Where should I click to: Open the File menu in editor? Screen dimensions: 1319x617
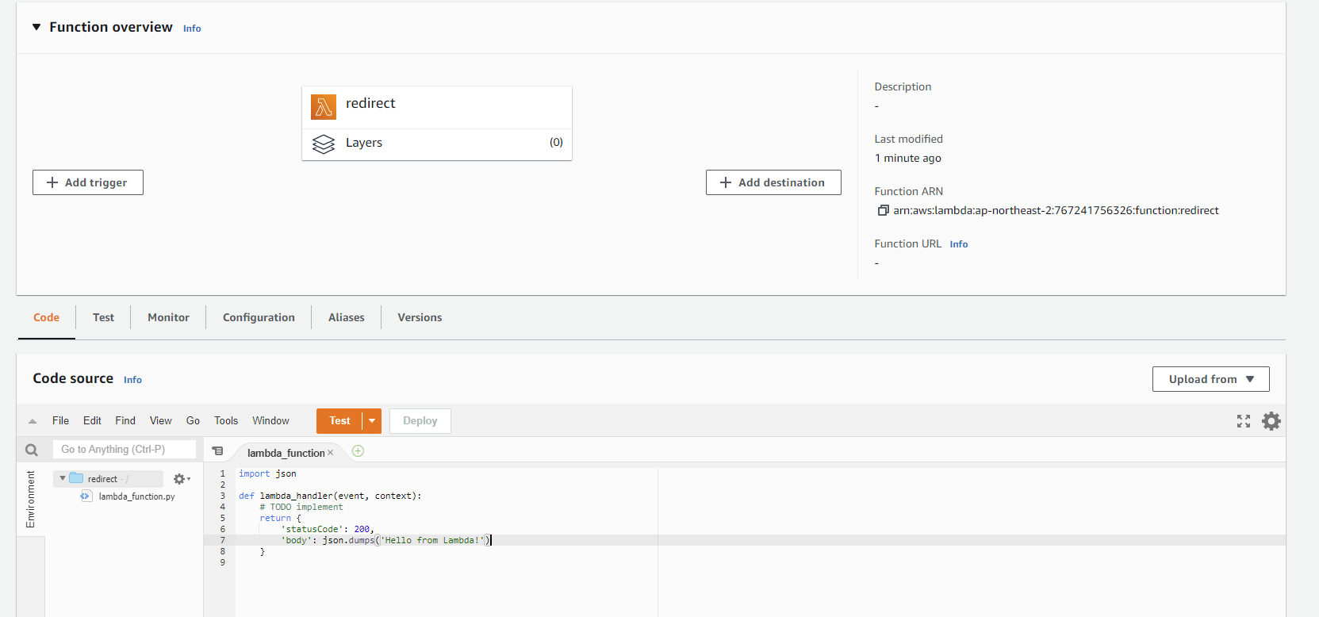click(60, 421)
